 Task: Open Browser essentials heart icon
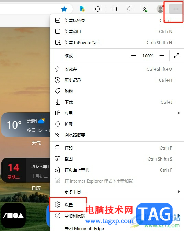tap(145, 9)
